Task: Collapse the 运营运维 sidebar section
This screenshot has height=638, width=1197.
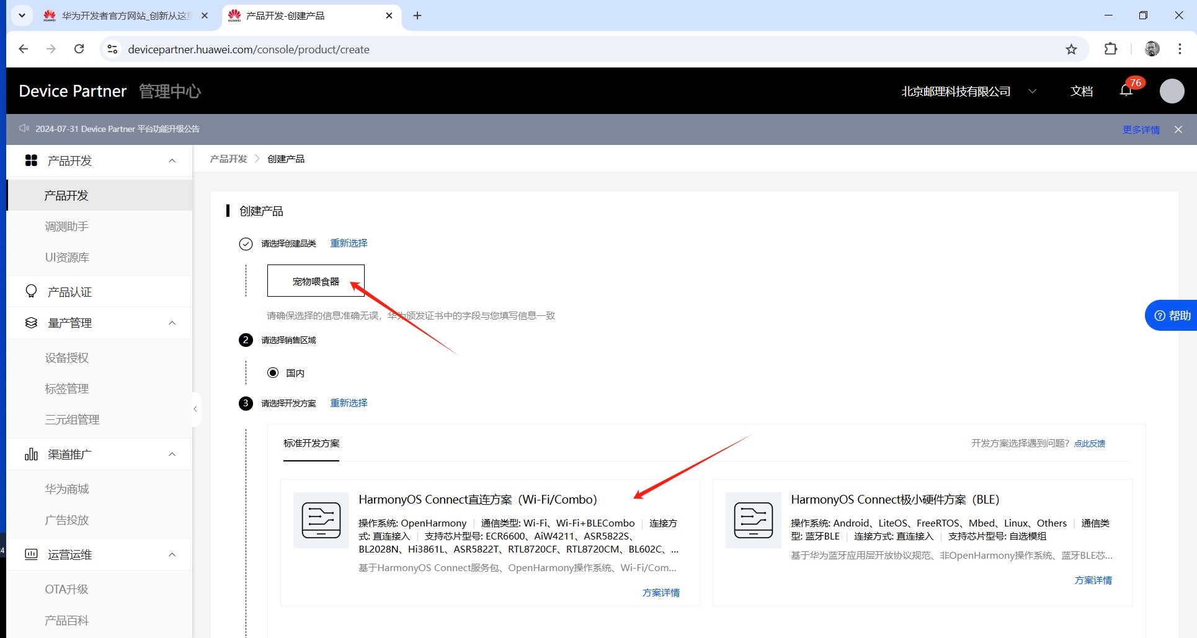Action: click(x=172, y=554)
